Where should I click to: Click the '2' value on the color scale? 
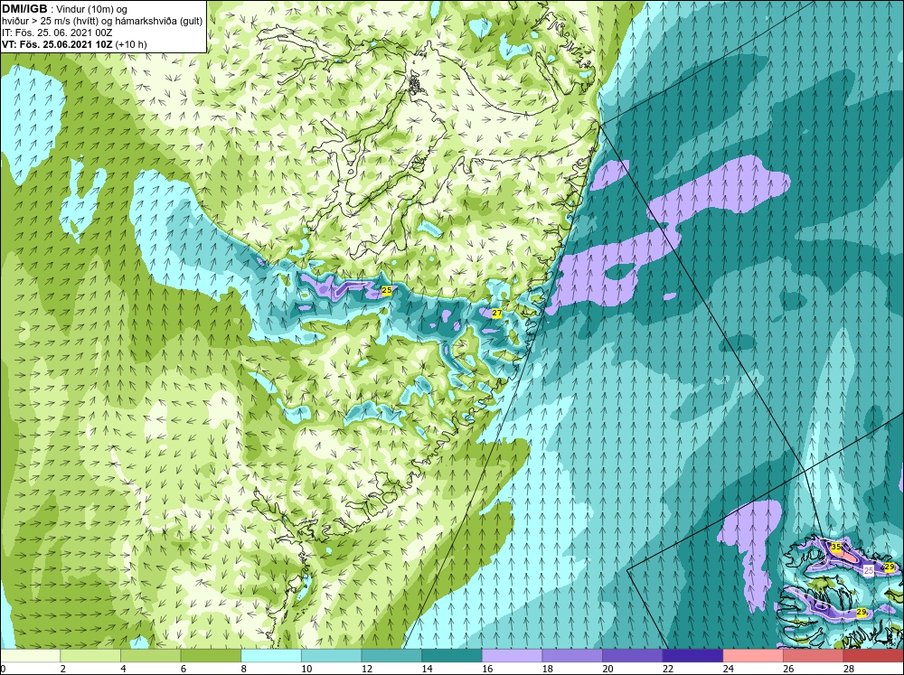63,669
